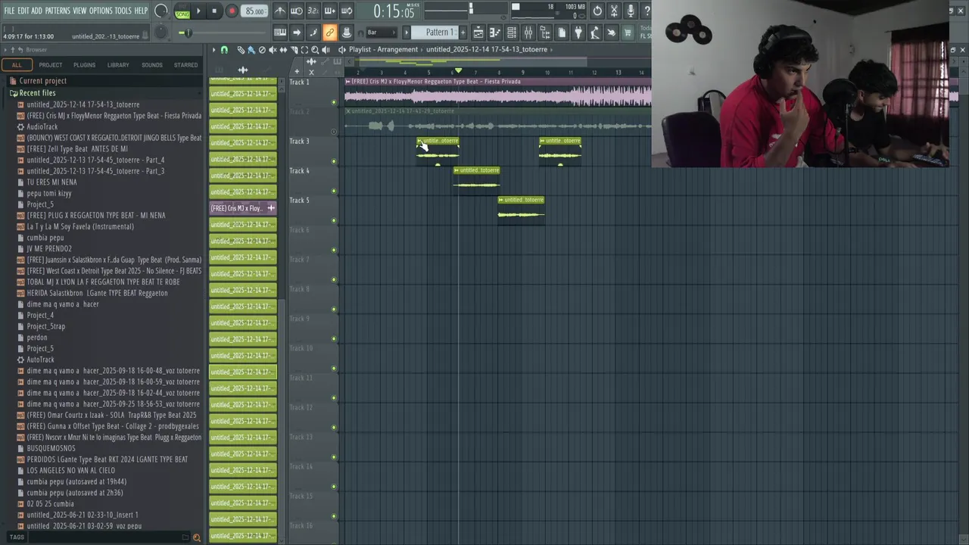
Task: Open Playlist - Arrangement breadcrumb menu
Action: point(383,49)
